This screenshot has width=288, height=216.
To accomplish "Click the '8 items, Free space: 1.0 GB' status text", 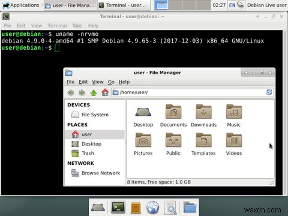I will [x=159, y=182].
